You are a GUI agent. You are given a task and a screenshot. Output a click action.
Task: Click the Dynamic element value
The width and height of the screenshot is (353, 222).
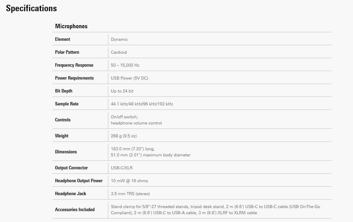tap(119, 39)
